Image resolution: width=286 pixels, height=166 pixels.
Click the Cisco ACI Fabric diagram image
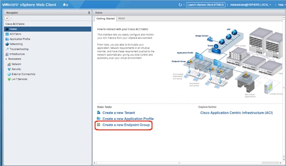(x=227, y=62)
